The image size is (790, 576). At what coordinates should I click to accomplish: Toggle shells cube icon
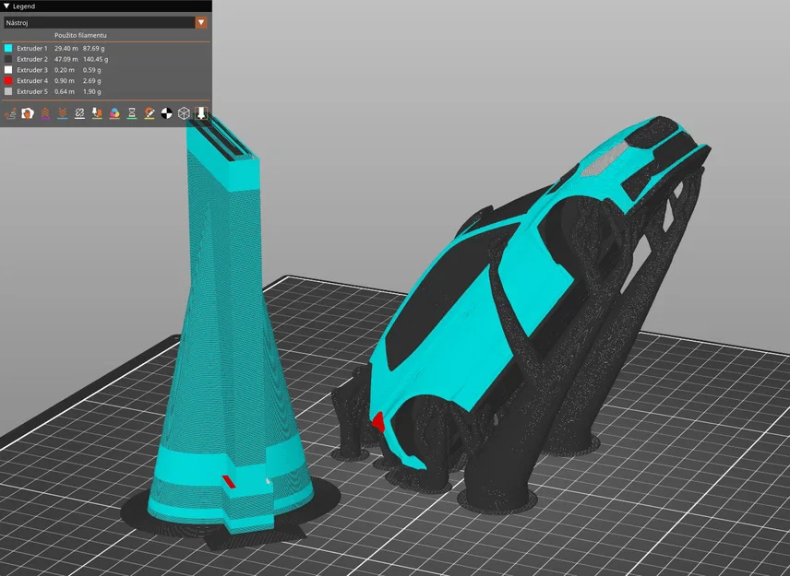click(x=184, y=113)
